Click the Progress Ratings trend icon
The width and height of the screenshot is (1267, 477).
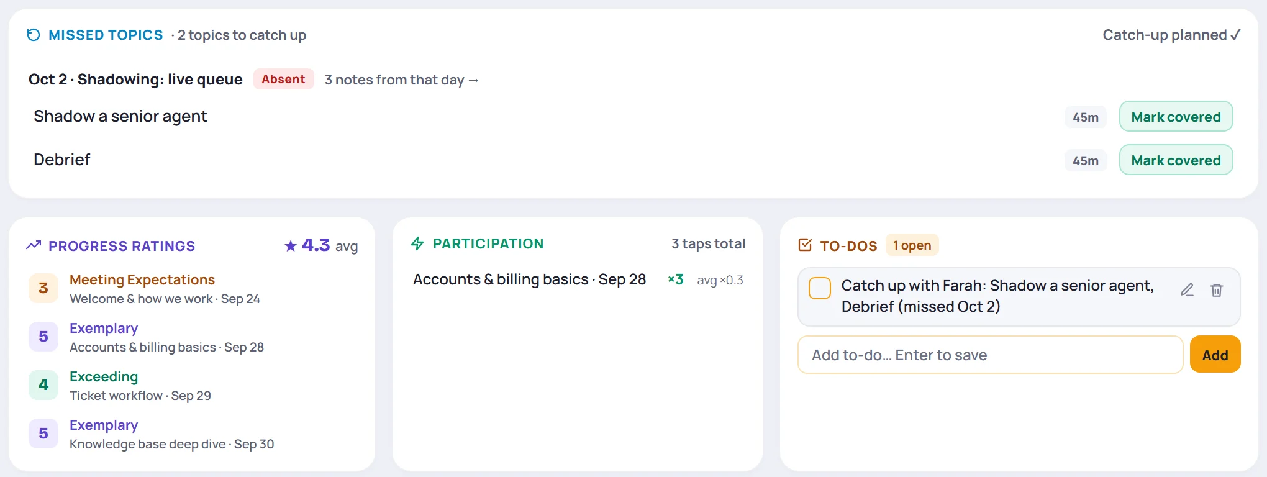point(34,245)
